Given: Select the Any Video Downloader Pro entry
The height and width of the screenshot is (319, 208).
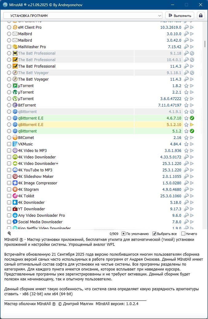Looking at the screenshot, I should 41,216.
